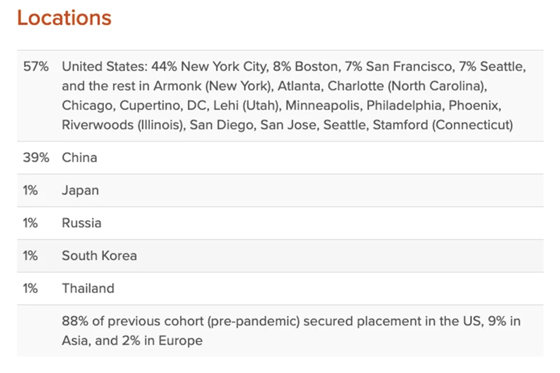Image resolution: width=560 pixels, height=373 pixels.
Task: Click the 1% value beside Japan
Action: pyautogui.click(x=30, y=191)
